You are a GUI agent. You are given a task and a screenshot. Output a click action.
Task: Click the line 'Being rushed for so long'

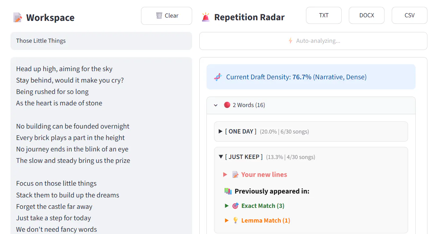tap(52, 92)
